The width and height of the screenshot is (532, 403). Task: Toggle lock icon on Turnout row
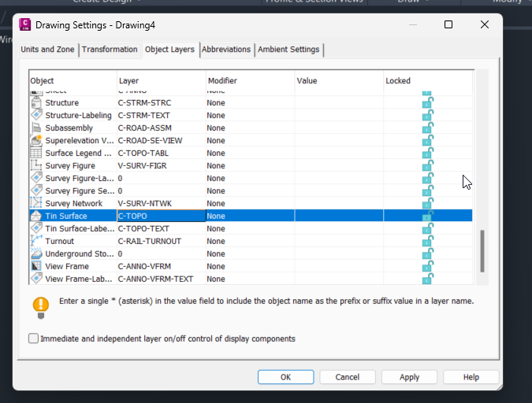(x=427, y=242)
